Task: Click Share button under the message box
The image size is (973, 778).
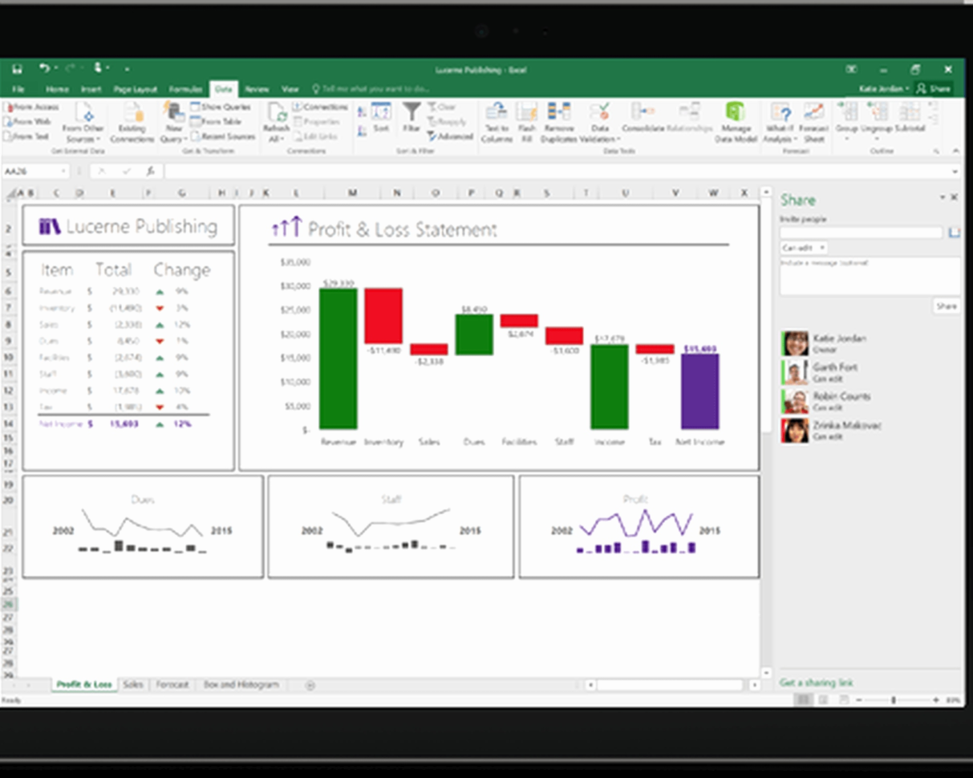Action: (947, 306)
